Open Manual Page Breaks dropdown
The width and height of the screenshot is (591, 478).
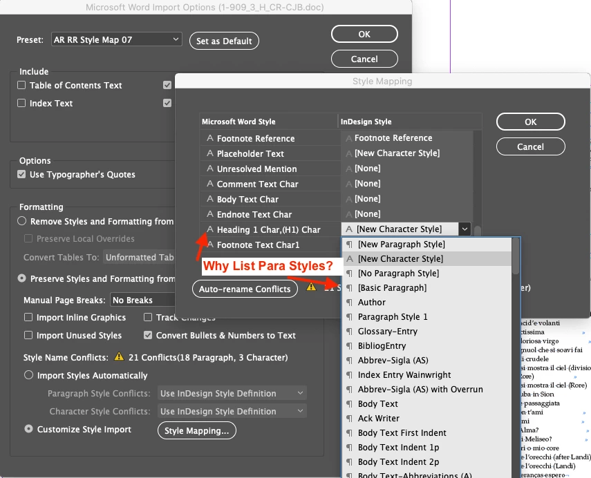[x=143, y=300]
